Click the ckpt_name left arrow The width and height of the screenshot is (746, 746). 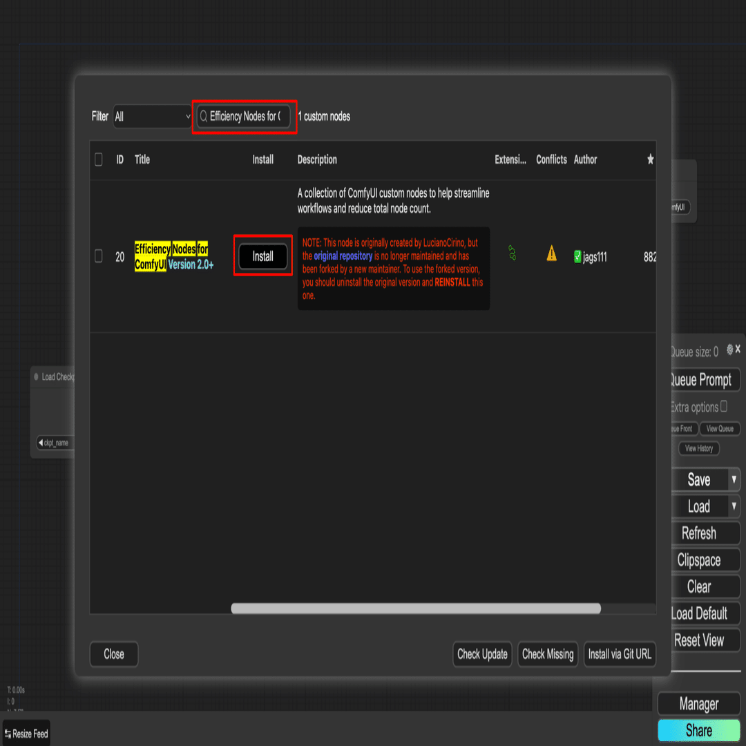click(41, 443)
